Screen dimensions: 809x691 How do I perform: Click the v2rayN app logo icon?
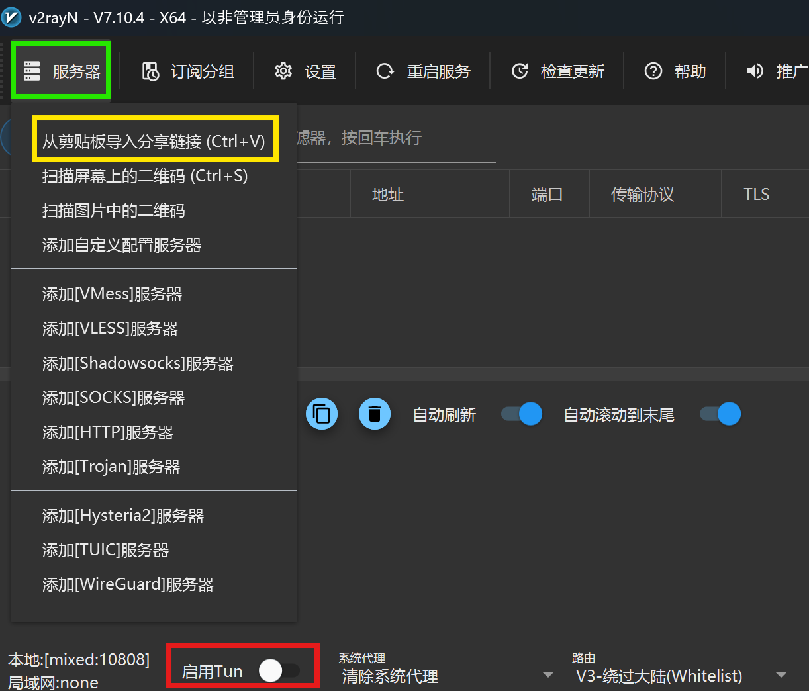11,17
